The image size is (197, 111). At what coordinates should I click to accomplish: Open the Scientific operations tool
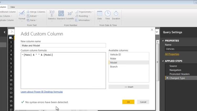(70, 16)
